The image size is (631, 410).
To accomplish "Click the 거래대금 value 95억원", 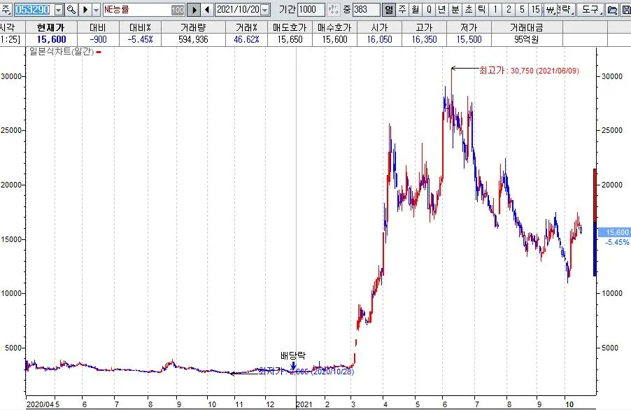I will point(526,39).
